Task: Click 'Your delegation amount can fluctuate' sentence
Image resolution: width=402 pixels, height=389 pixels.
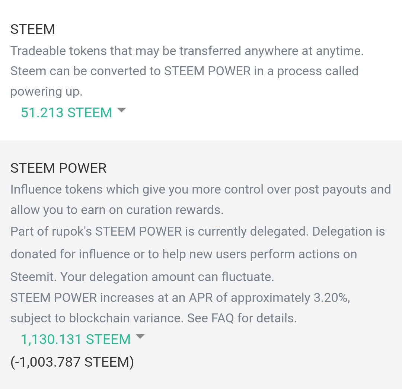Action: [x=167, y=277]
